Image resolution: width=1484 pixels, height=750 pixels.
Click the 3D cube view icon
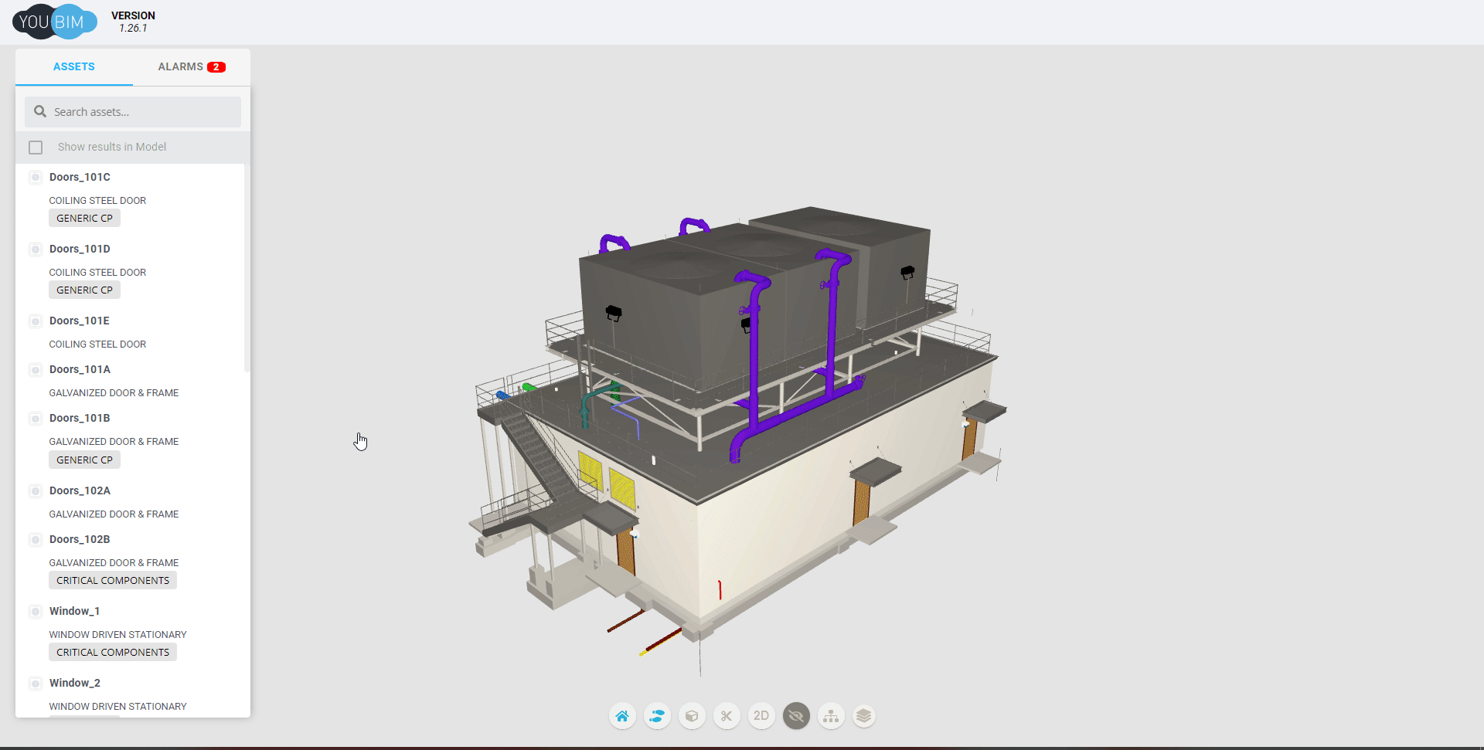[x=692, y=716]
